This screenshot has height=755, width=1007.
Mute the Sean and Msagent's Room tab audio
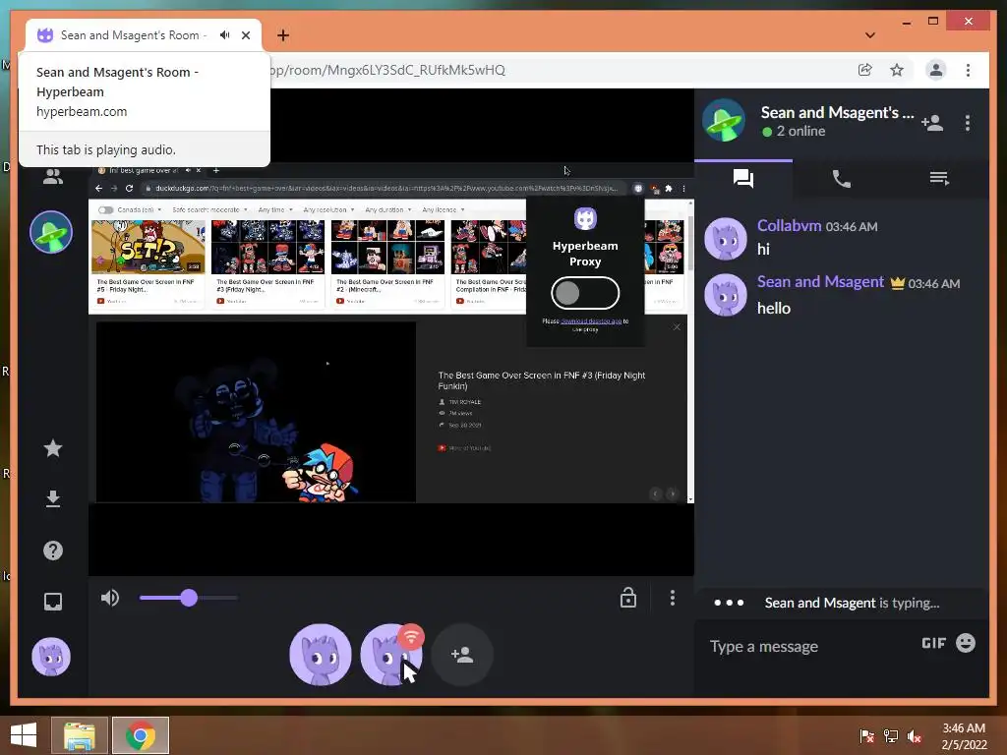pos(225,35)
